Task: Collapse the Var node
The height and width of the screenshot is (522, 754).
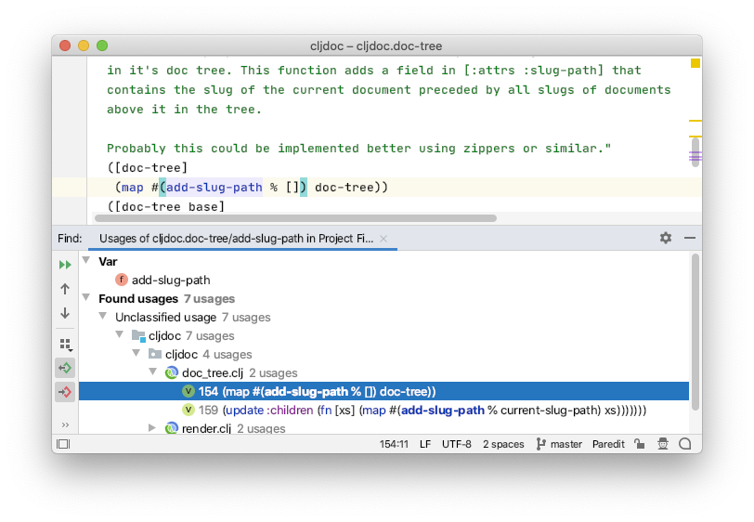Action: [x=86, y=260]
